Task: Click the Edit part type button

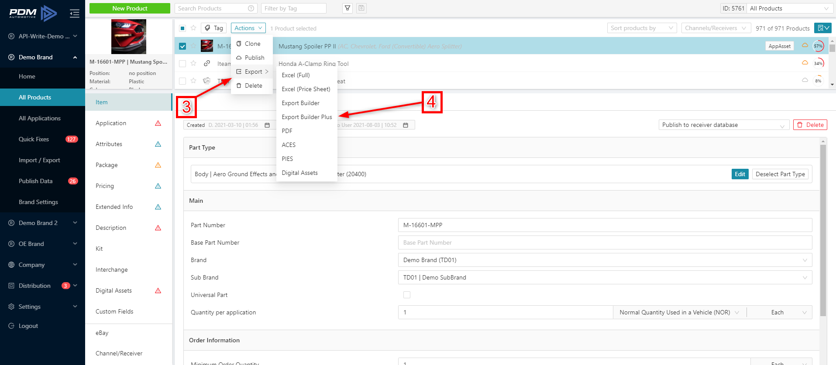Action: coord(740,174)
